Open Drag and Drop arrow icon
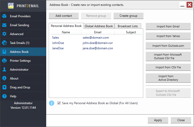The height and width of the screenshot is (127, 194). [x=4, y=87]
